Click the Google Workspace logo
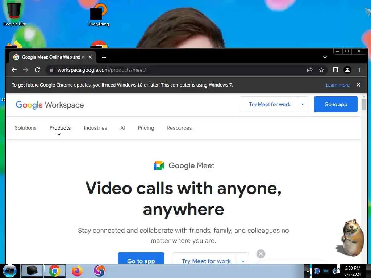 tap(50, 105)
